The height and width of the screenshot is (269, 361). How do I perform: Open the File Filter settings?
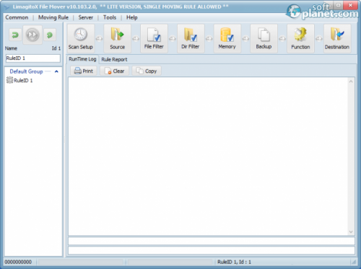tap(154, 38)
